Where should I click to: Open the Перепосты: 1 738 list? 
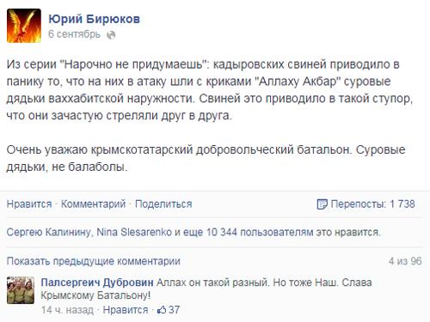tap(372, 204)
